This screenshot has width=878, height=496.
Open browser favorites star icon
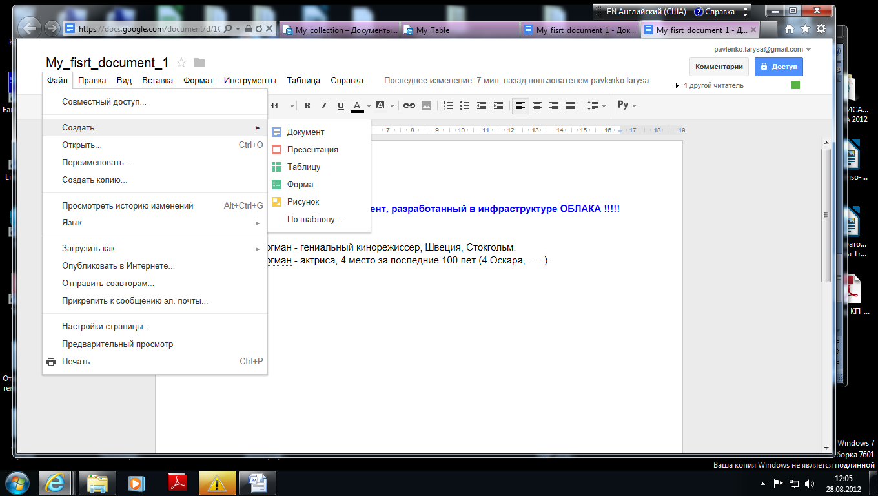(805, 28)
